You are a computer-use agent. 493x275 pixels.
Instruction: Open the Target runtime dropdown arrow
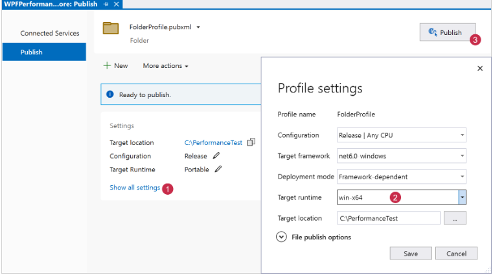462,197
